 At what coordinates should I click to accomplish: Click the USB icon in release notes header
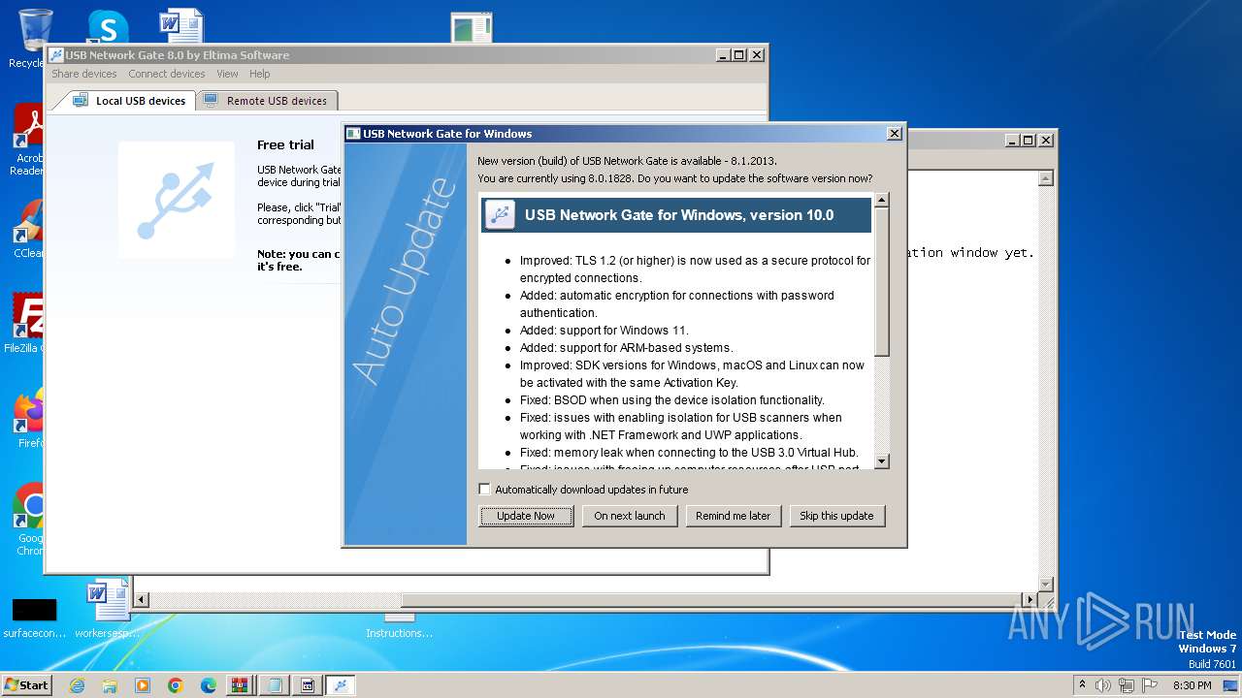(501, 214)
